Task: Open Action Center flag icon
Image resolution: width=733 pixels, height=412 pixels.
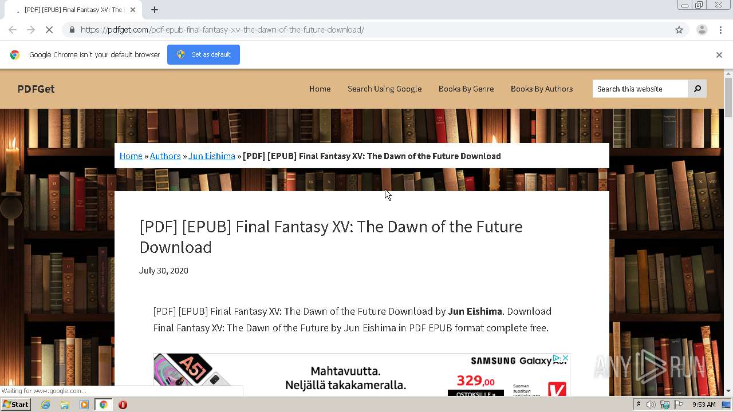Action: coord(679,405)
